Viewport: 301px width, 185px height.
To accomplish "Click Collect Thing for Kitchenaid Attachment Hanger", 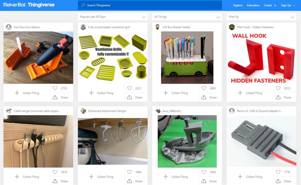I will click(x=101, y=177).
